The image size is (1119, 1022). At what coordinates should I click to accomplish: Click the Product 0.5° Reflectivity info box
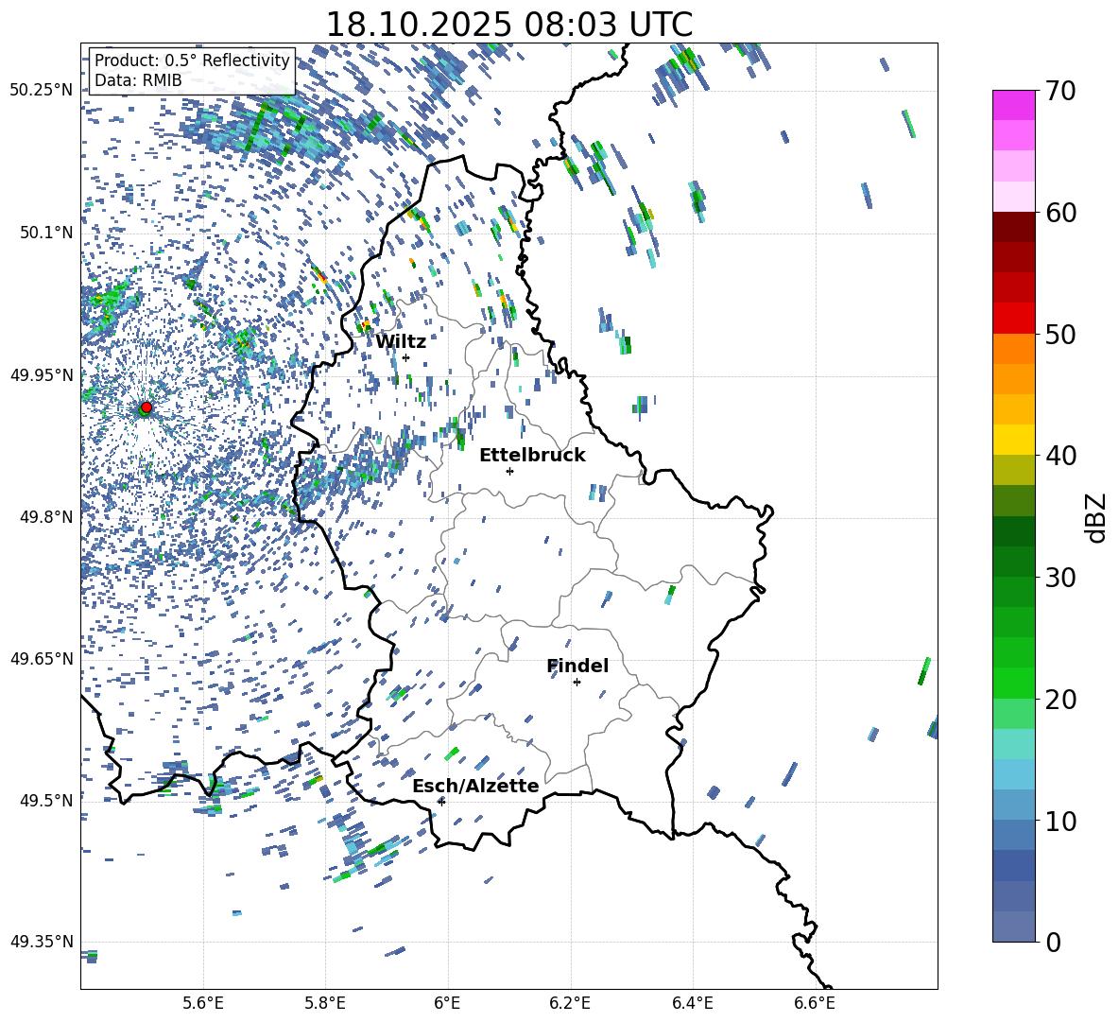[192, 70]
